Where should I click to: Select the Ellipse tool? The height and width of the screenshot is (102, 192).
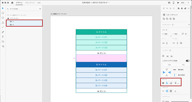point(3,18)
